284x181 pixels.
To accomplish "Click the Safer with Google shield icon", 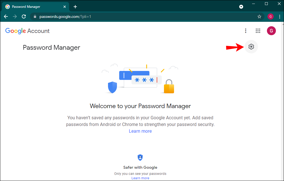I will pyautogui.click(x=140, y=158).
